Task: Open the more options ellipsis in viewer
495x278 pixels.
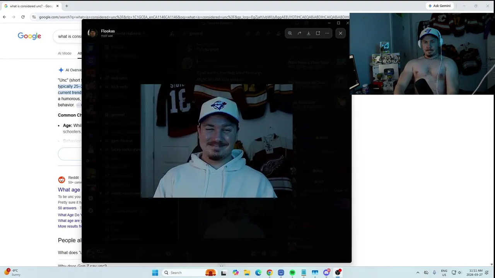Action: [x=327, y=33]
